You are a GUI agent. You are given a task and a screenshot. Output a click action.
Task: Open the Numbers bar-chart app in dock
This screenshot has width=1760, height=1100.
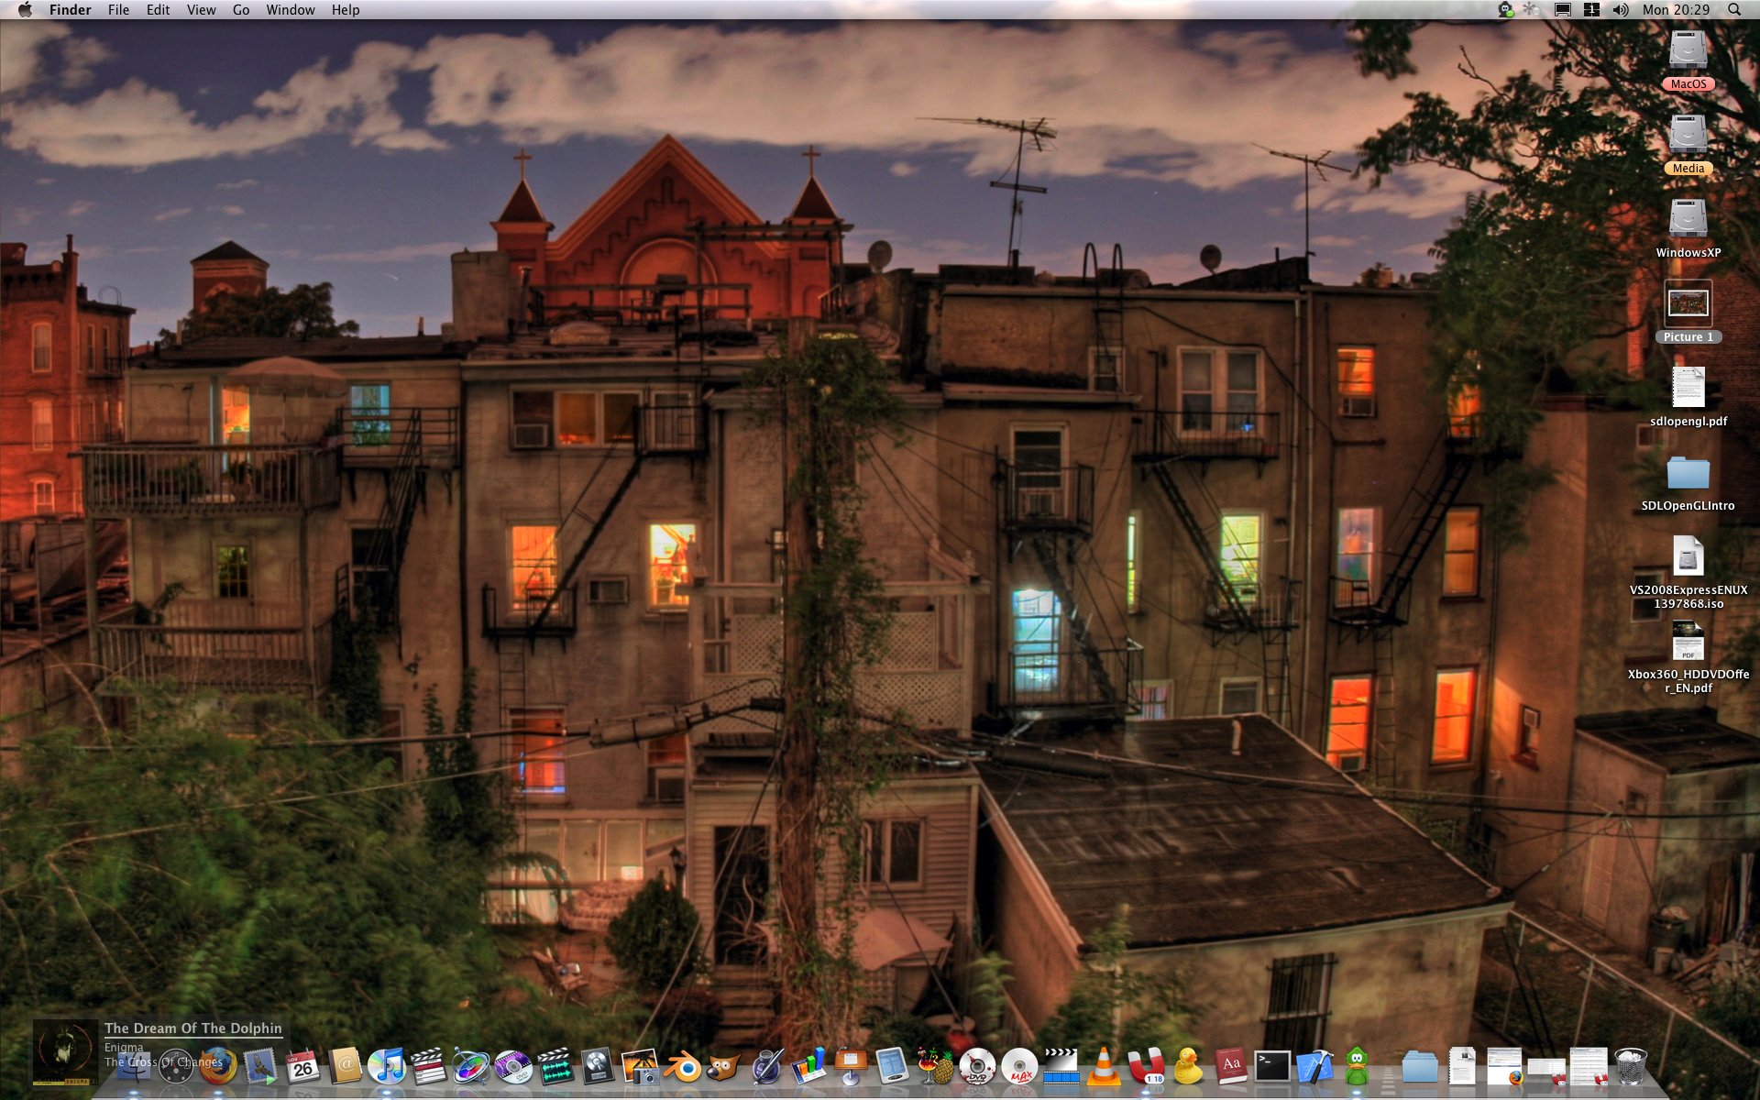pyautogui.click(x=808, y=1066)
